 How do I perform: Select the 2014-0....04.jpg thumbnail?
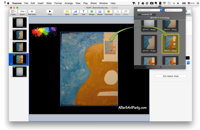(149, 44)
